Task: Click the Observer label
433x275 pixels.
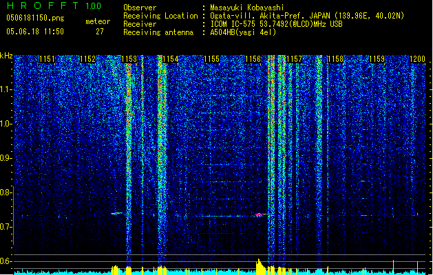Action: 140,8
